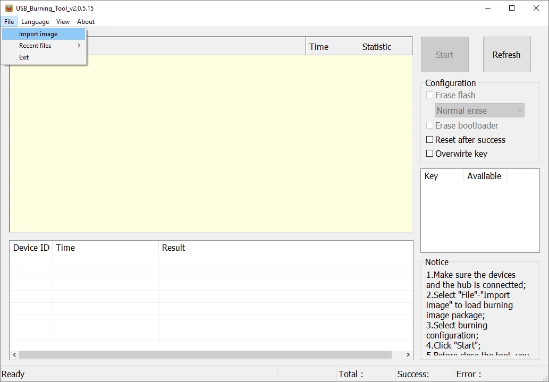Screen dimensions: 549x382
Task: Click the right arrow of the horizontal scrollbar
Action: point(407,354)
